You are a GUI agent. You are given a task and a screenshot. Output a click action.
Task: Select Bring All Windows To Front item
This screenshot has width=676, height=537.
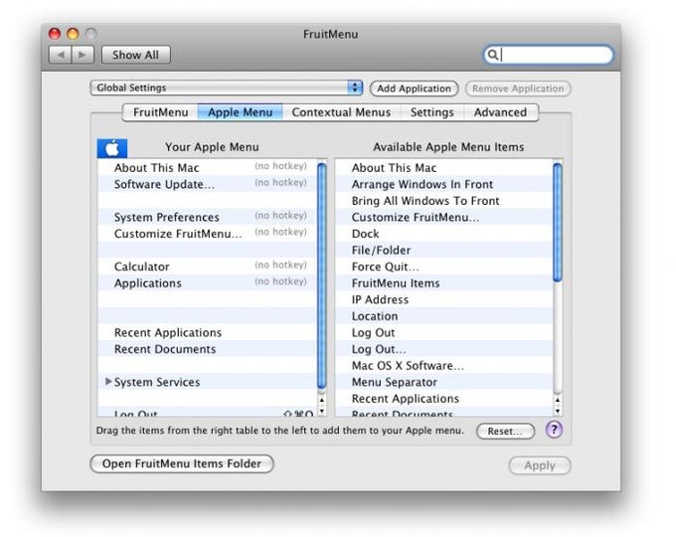tap(444, 201)
